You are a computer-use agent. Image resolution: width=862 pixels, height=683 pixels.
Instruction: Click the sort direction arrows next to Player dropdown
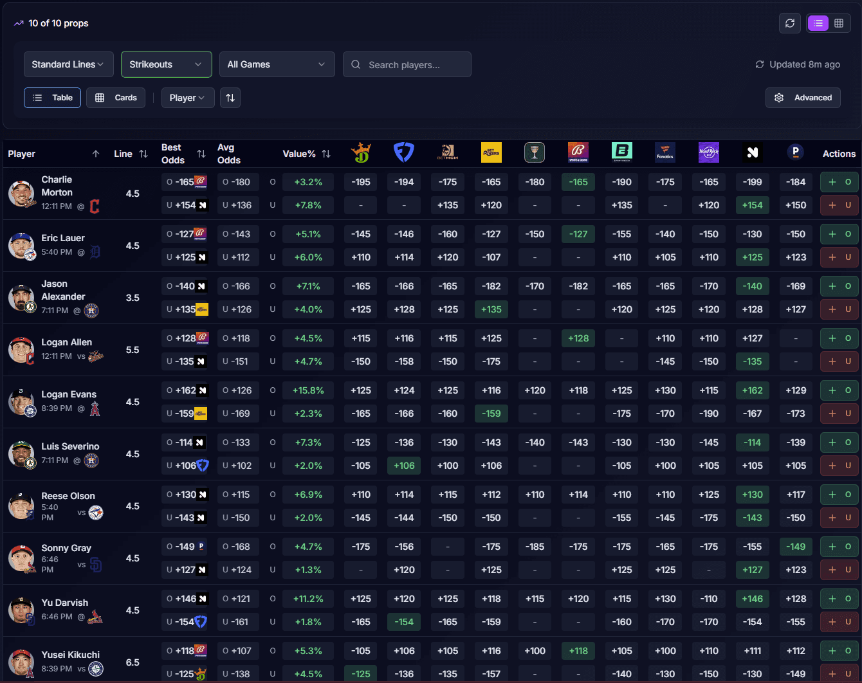pyautogui.click(x=230, y=98)
